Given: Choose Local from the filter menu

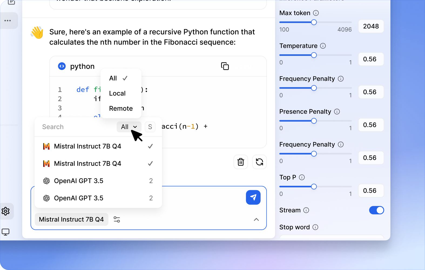Looking at the screenshot, I should pos(117,93).
